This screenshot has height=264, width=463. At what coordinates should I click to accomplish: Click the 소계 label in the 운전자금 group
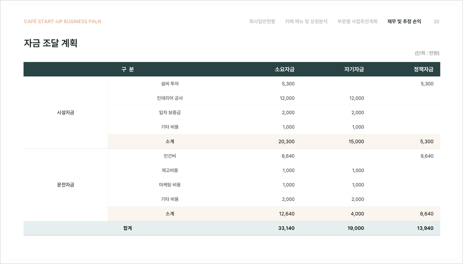point(170,214)
